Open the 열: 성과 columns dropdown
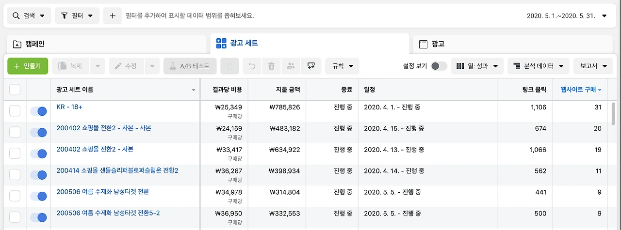 477,66
